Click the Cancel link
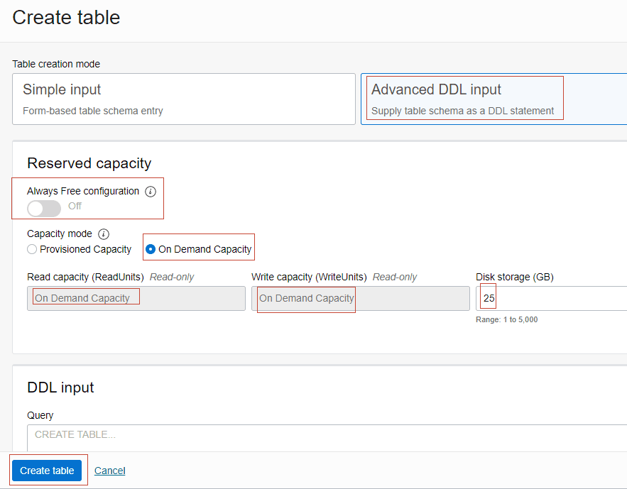This screenshot has height=489, width=627. point(109,471)
